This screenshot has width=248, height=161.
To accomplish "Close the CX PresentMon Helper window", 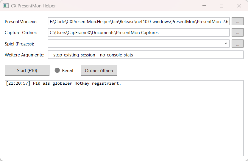I will [239, 6].
